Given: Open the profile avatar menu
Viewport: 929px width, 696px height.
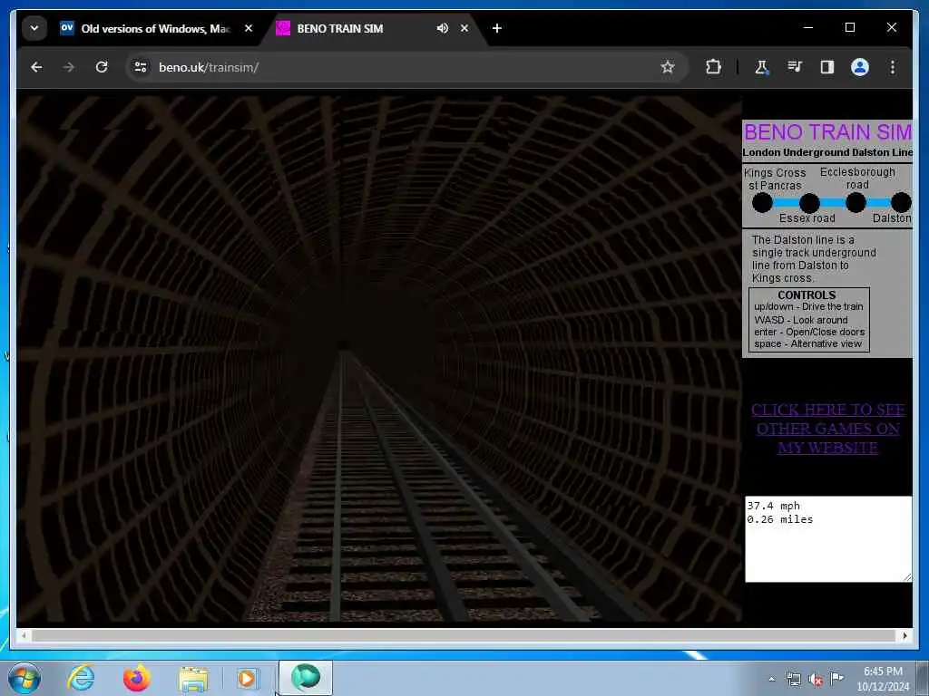Looking at the screenshot, I should tap(860, 67).
